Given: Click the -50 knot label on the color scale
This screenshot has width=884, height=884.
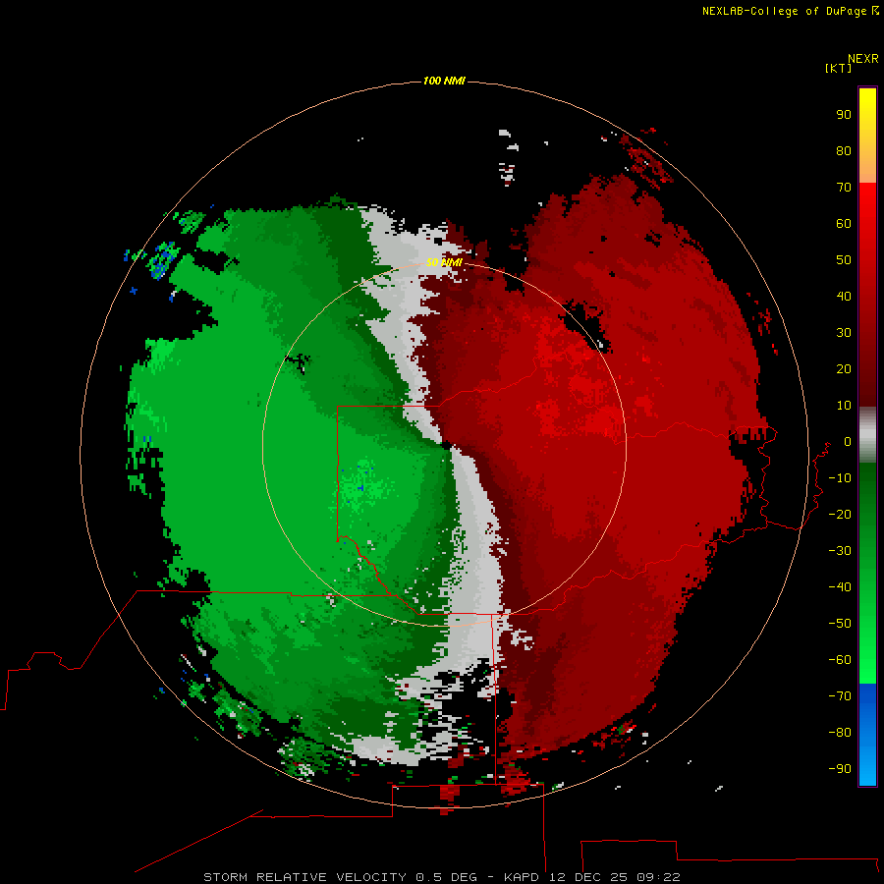Looking at the screenshot, I should 840,624.
